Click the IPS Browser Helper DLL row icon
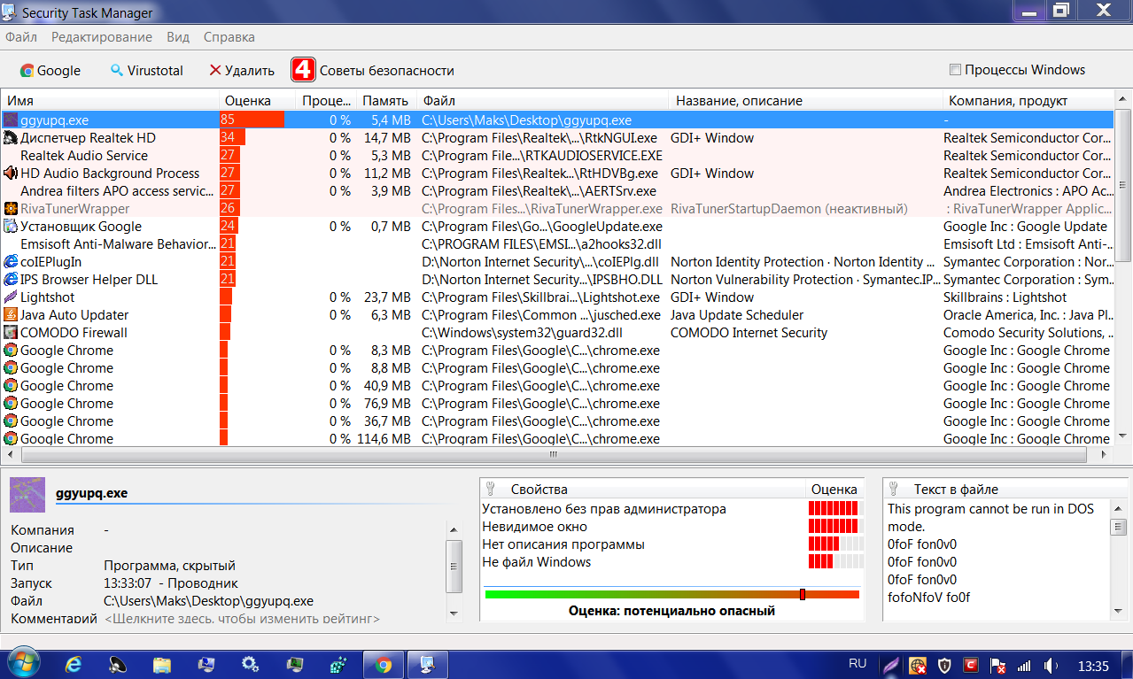This screenshot has height=679, width=1133. click(11, 279)
